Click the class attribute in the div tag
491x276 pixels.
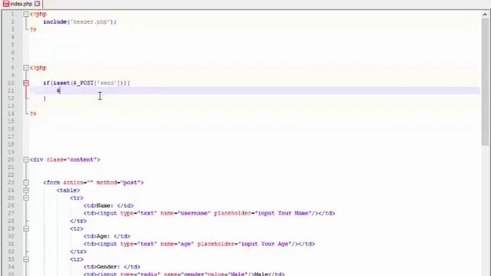click(x=54, y=159)
